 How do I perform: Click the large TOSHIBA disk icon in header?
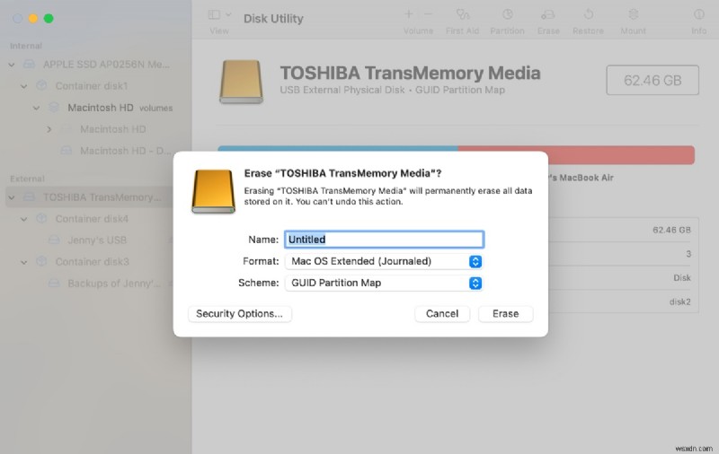pos(241,82)
